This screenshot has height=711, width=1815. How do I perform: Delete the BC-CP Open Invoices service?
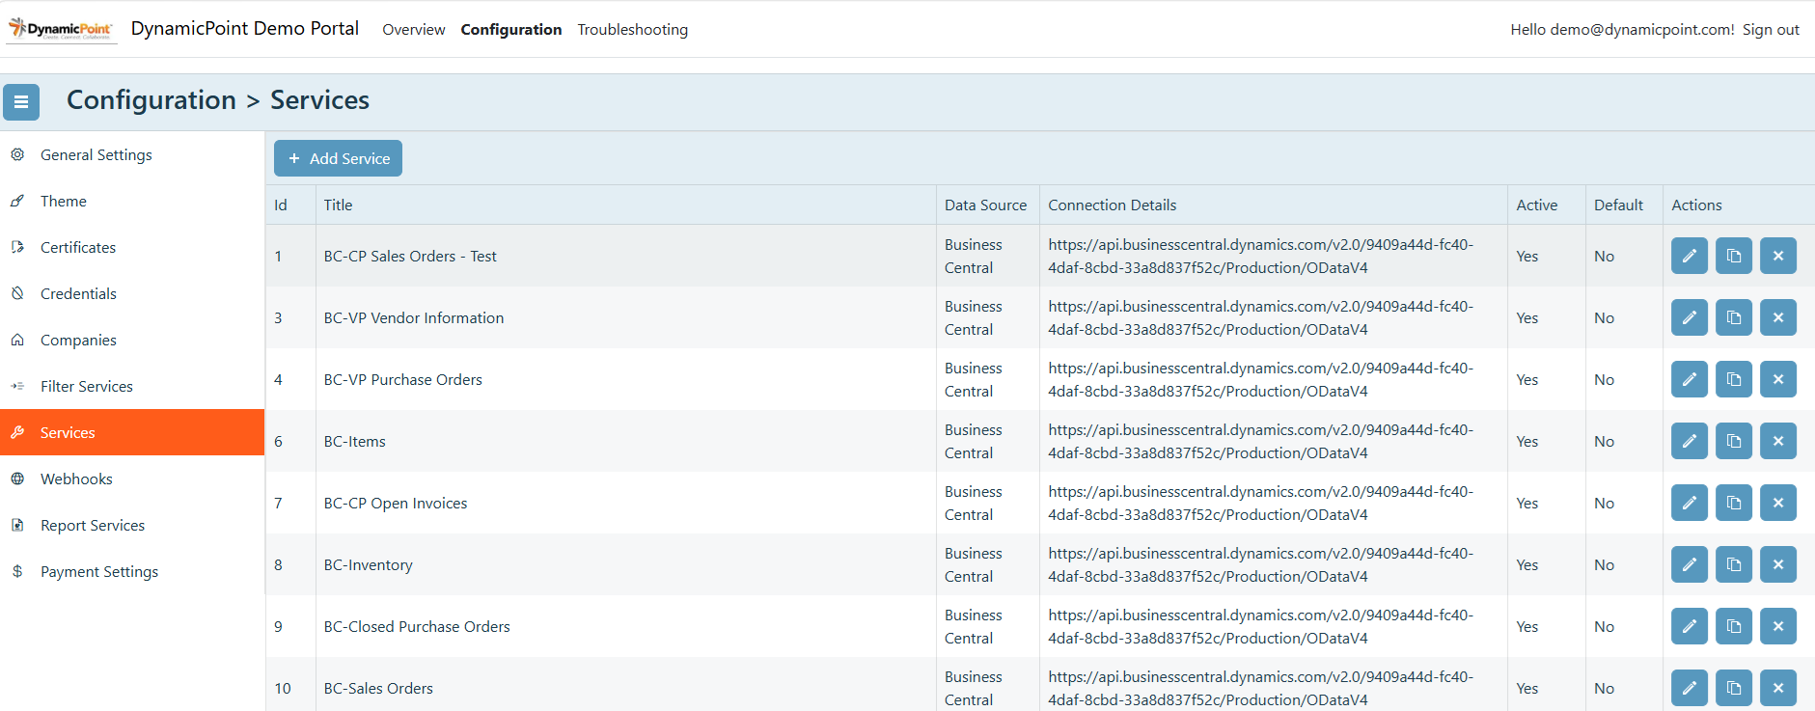point(1778,503)
